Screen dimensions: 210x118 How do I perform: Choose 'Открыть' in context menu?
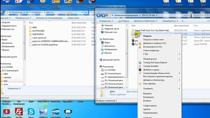147,36
